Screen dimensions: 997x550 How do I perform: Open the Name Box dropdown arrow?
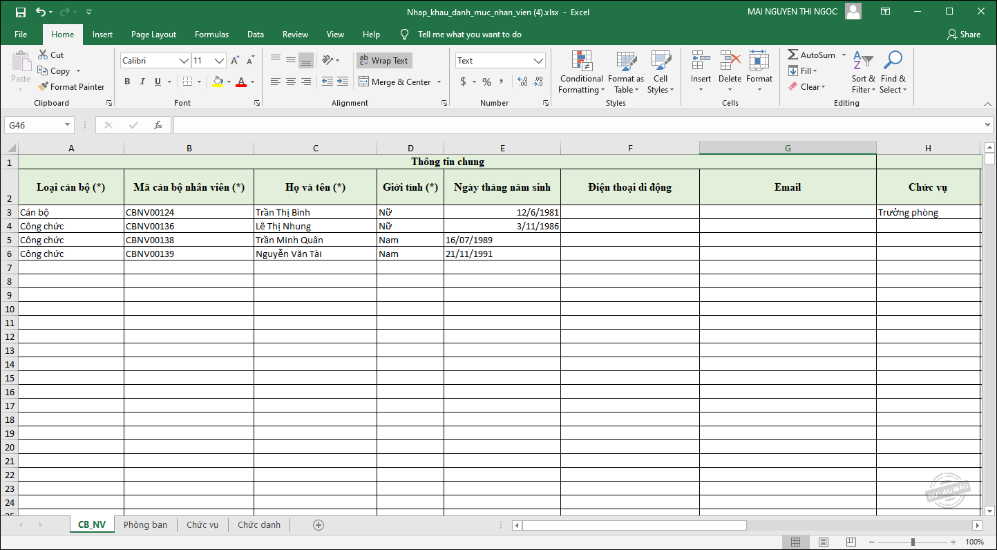67,125
